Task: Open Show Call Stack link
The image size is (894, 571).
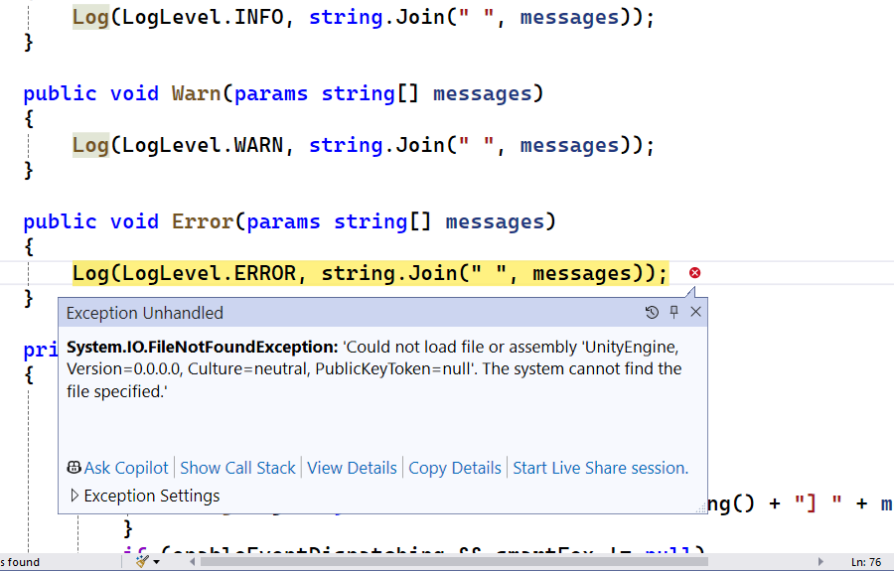Action: [x=237, y=468]
